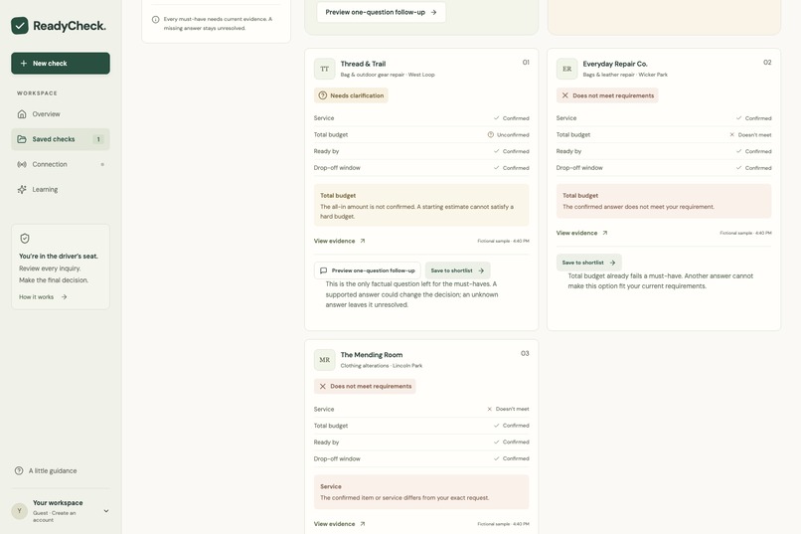Click the Learning sparkle icon

[x=22, y=189]
